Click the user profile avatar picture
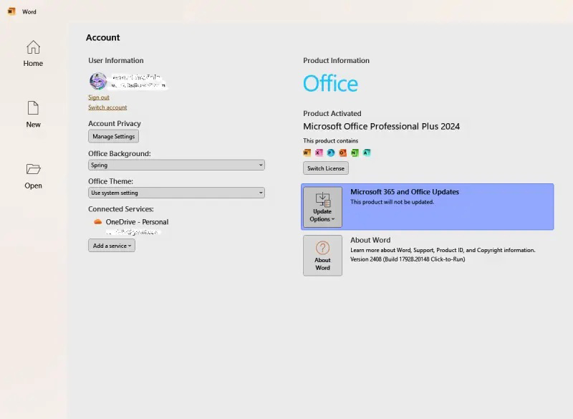The width and height of the screenshot is (573, 419). click(x=98, y=81)
